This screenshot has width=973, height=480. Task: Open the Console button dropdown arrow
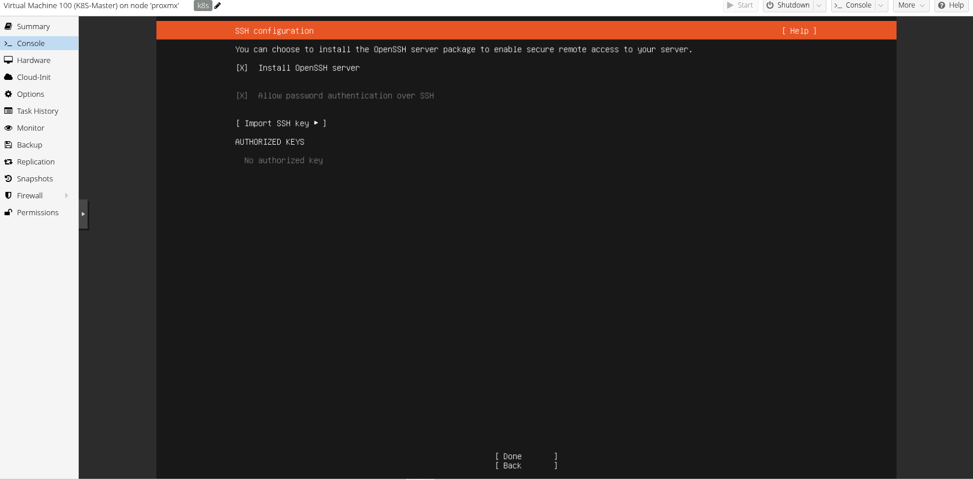click(x=881, y=6)
